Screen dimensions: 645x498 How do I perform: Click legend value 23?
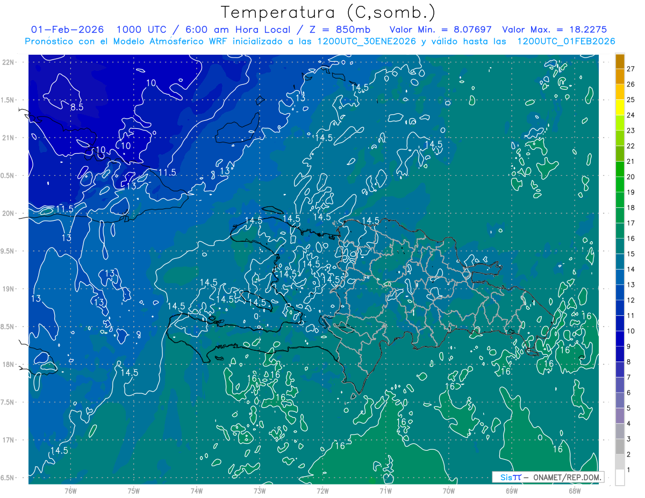pos(631,131)
